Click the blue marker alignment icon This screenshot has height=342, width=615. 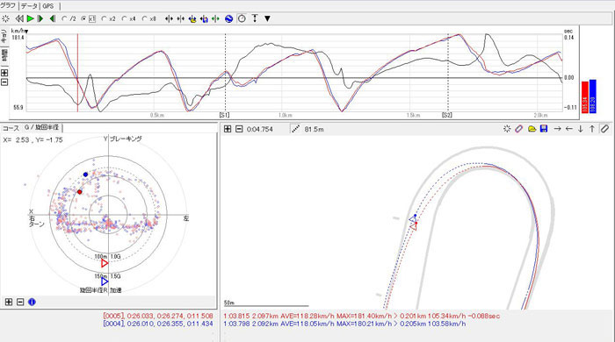[x=204, y=18]
